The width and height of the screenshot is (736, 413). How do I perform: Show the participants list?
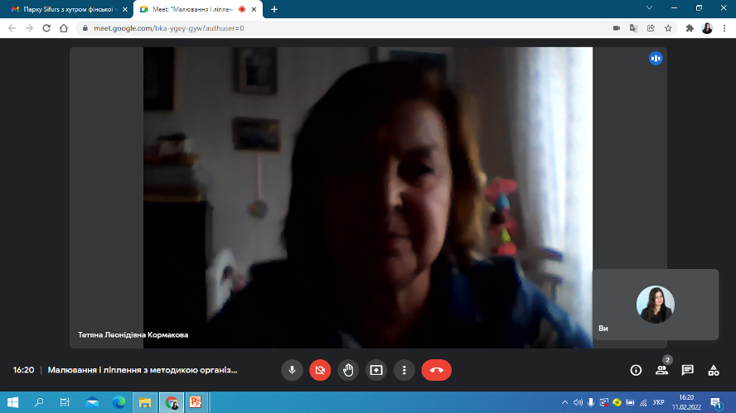pos(662,370)
